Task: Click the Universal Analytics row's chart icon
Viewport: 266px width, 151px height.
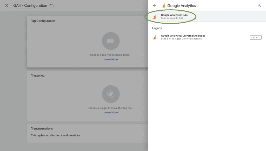Action: pos(155,37)
